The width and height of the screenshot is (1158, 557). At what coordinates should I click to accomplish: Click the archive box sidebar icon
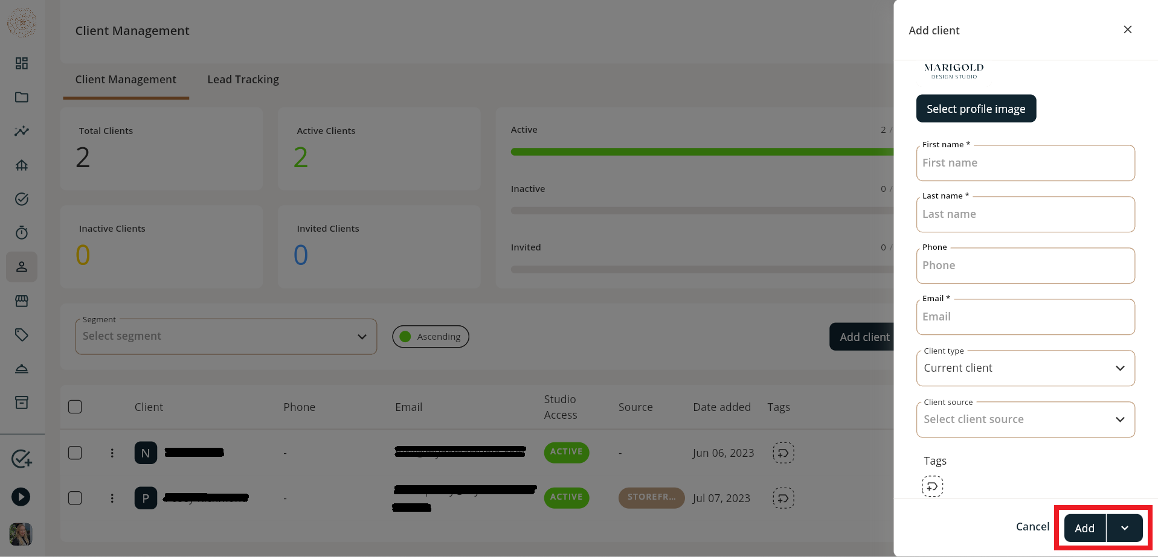22,403
